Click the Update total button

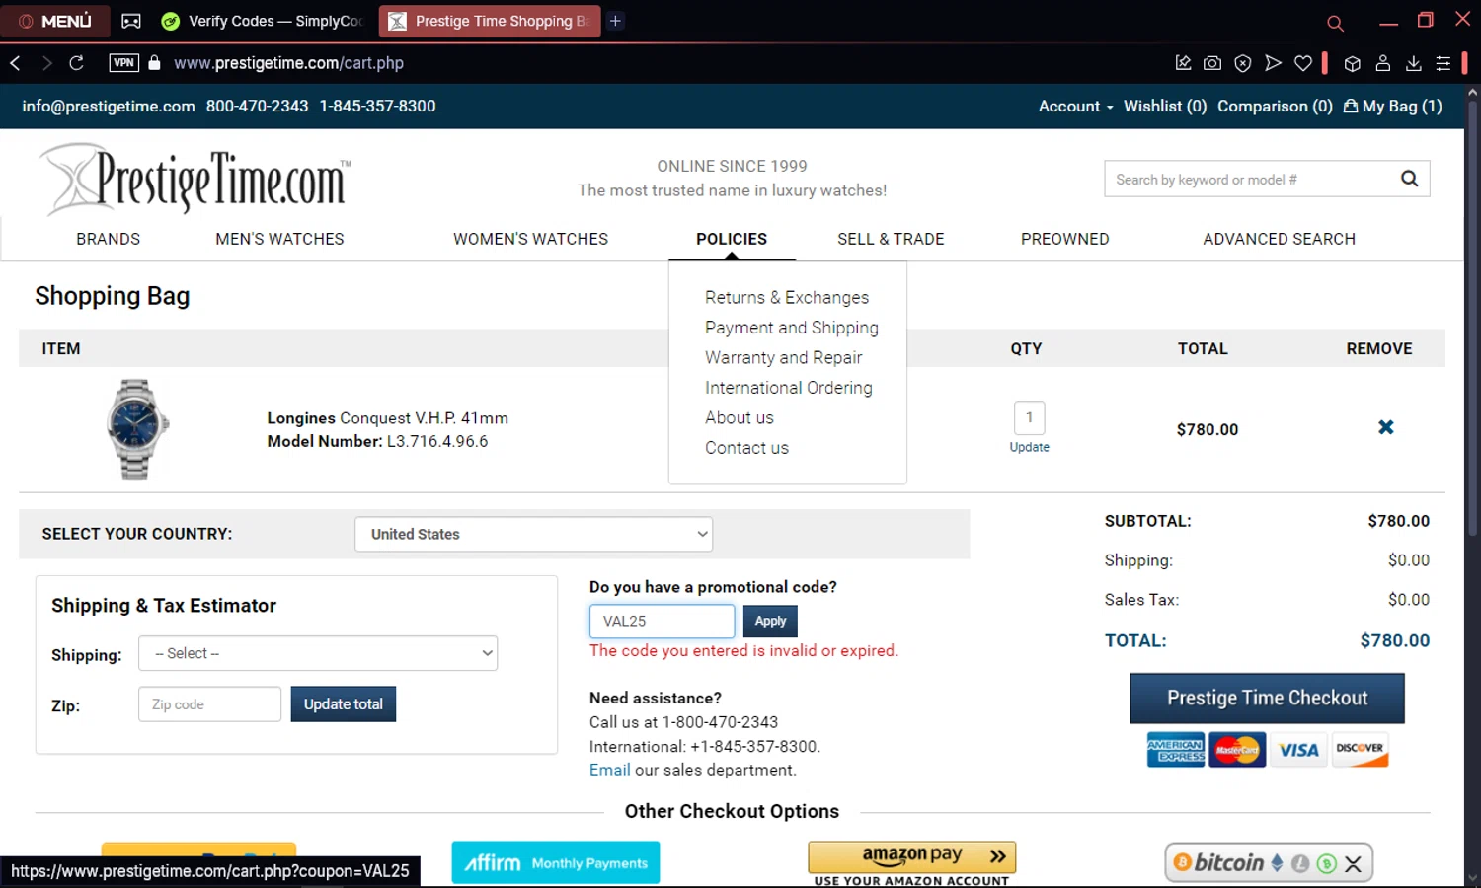point(343,704)
